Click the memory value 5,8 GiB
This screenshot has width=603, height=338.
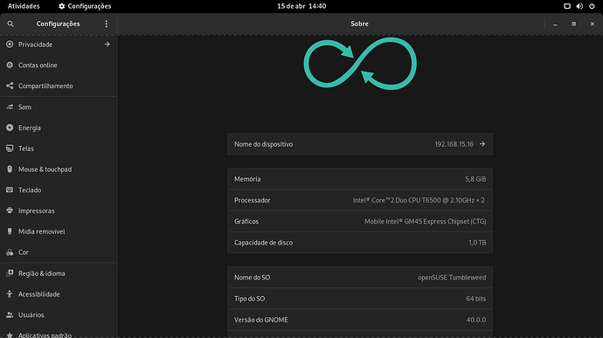(475, 179)
